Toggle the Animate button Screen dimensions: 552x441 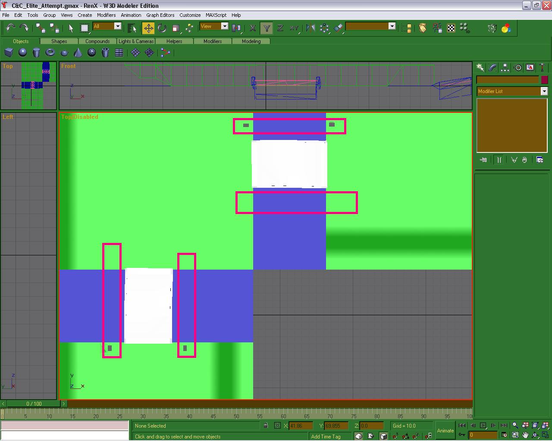(445, 430)
